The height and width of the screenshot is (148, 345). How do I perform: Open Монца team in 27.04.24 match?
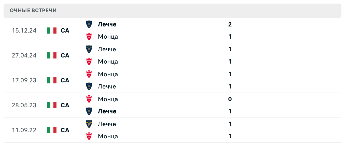coord(108,62)
